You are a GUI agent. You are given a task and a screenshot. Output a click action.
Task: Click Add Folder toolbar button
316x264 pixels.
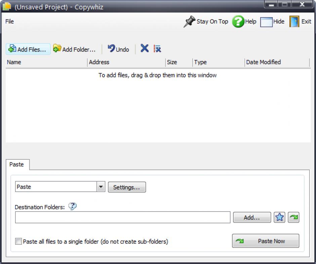tap(74, 49)
